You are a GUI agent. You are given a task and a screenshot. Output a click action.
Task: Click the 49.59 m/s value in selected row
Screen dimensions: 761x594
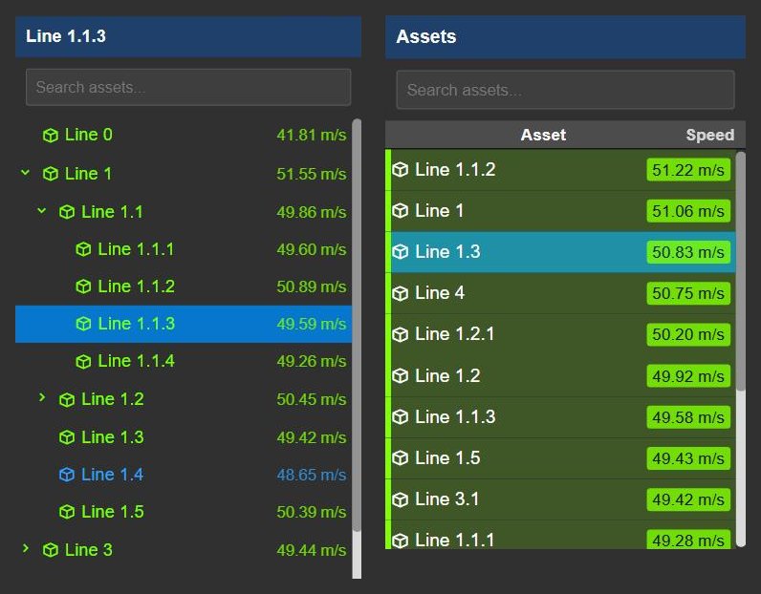tap(311, 324)
